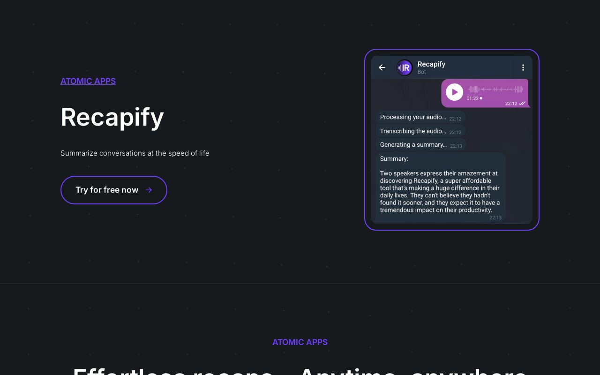Click the Transcribing the audio message

[413, 131]
